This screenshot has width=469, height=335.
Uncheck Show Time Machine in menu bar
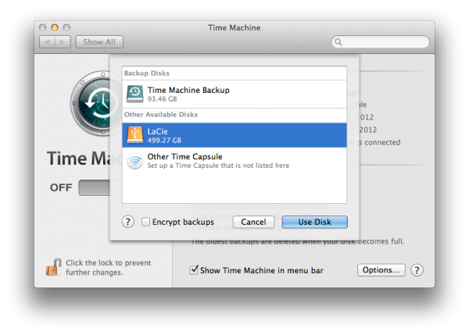pos(195,270)
